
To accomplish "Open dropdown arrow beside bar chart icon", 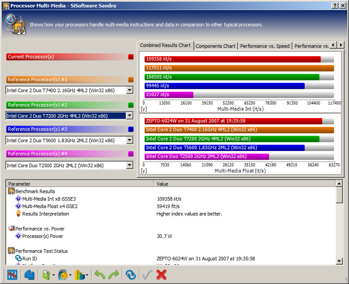I will (87, 275).
